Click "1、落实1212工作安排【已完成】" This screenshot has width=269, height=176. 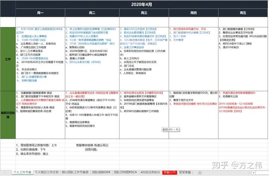pyautogui.click(x=138, y=29)
